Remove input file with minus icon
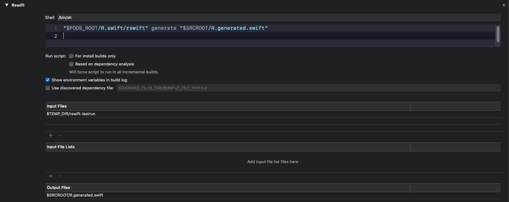Screen dimensions: 509x202 pos(60,135)
